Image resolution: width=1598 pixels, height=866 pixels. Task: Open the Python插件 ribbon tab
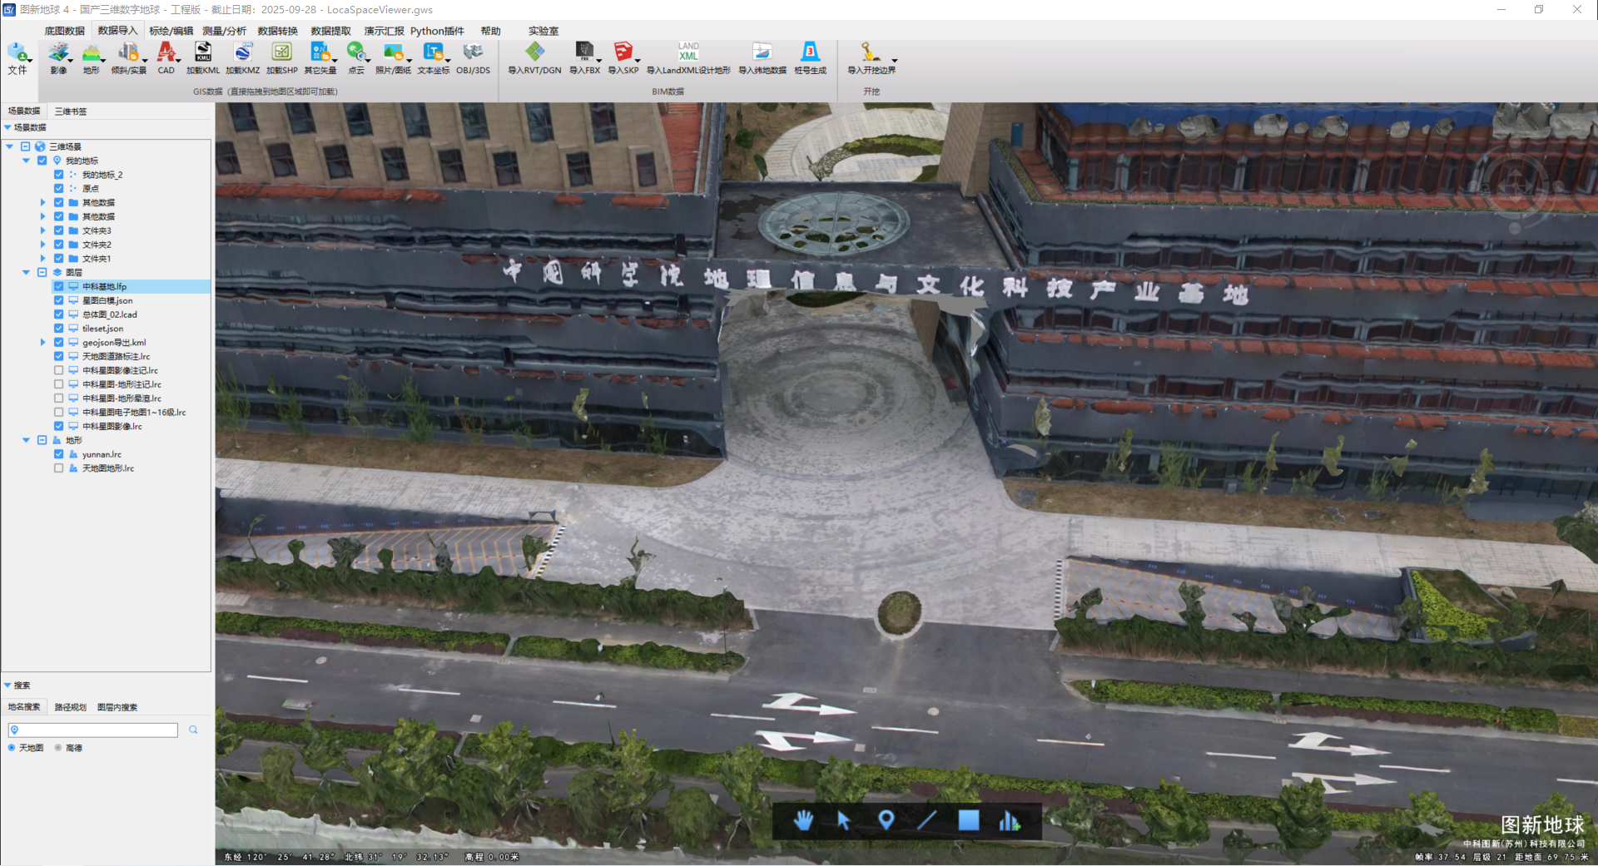pyautogui.click(x=437, y=31)
